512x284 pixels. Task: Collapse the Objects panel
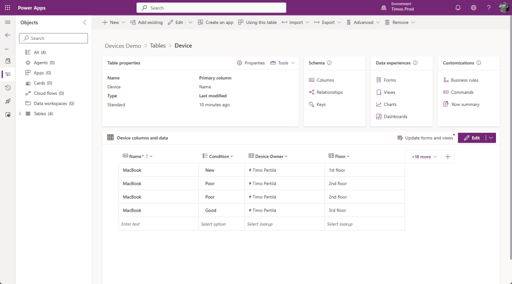pyautogui.click(x=84, y=22)
